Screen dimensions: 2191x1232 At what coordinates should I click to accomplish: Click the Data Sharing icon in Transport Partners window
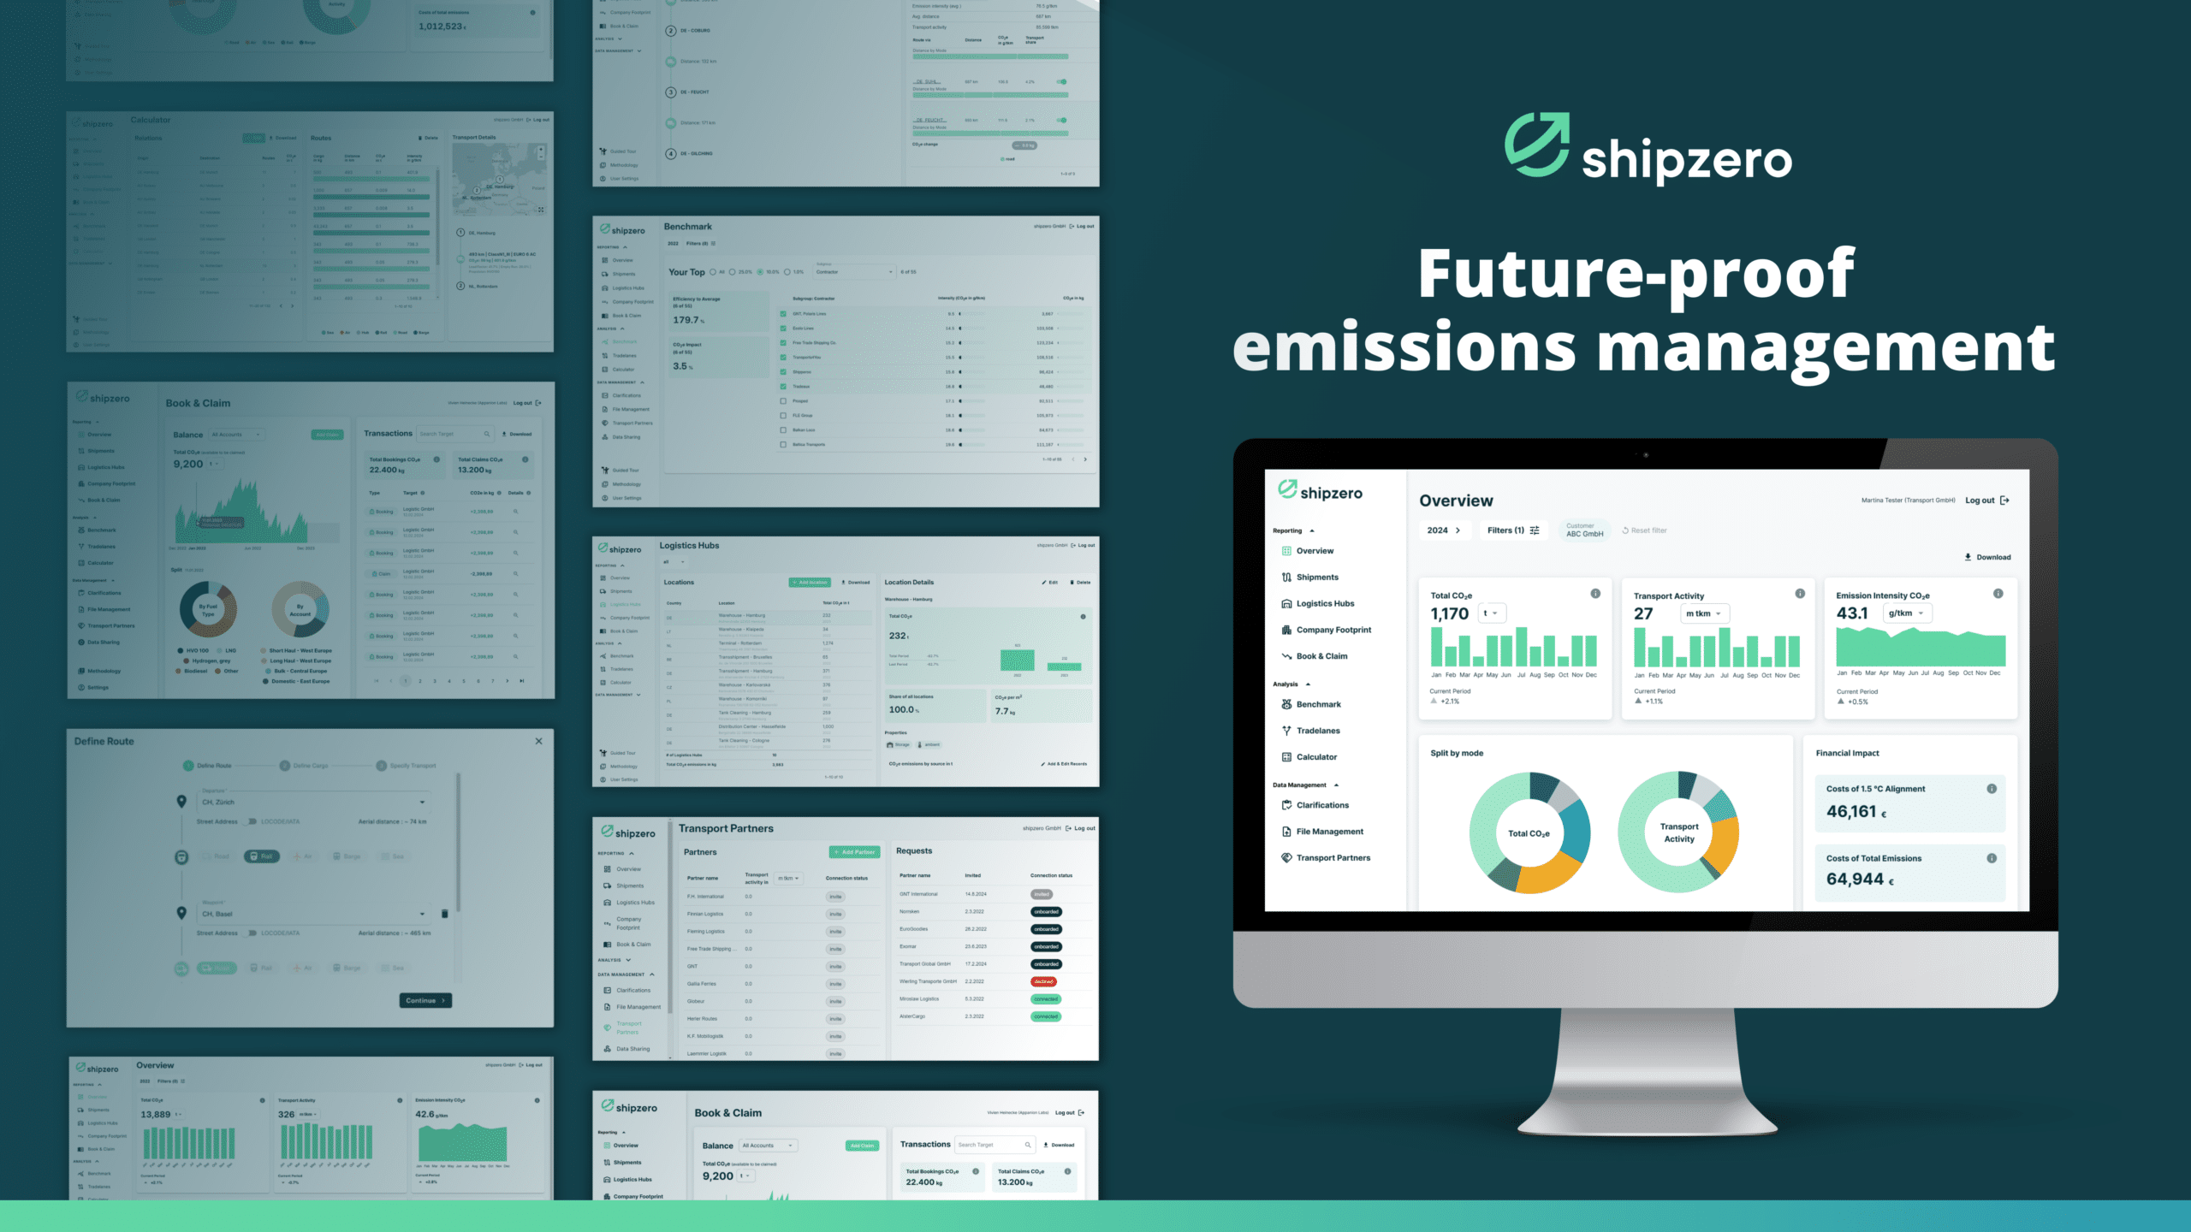click(x=607, y=1049)
